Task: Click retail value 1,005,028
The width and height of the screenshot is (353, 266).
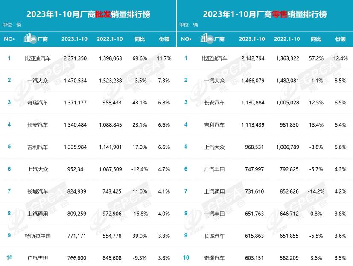Action: tap(288, 103)
